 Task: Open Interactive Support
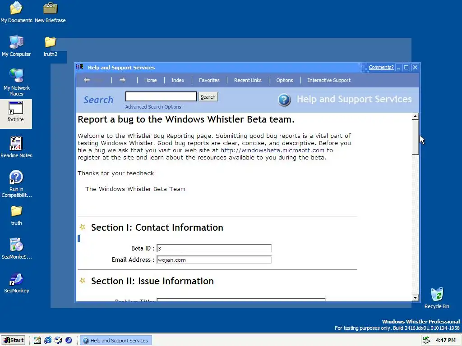[x=329, y=80]
